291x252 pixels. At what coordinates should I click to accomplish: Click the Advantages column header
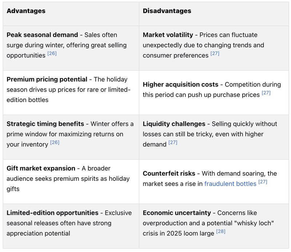(x=26, y=11)
